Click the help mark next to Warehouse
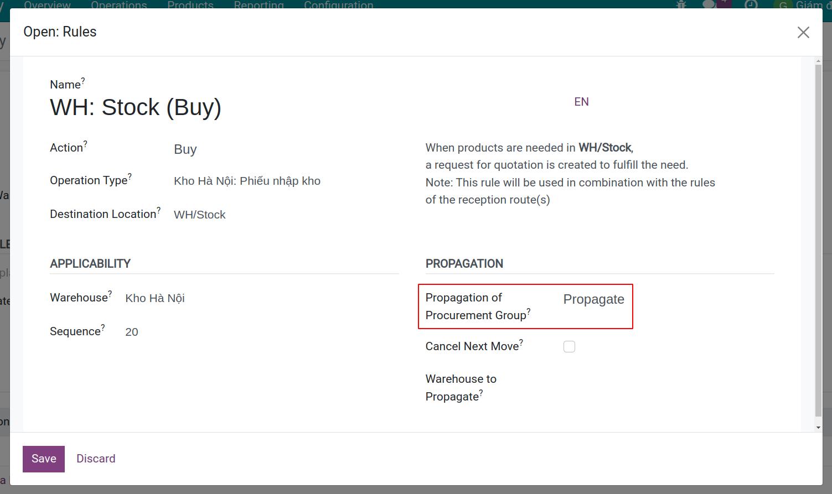 pos(110,294)
